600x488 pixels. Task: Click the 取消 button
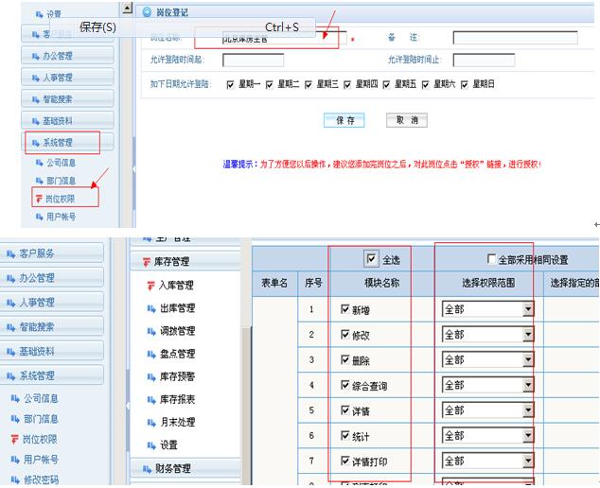pyautogui.click(x=407, y=121)
